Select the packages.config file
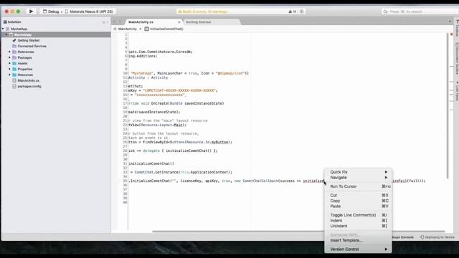 (29, 86)
